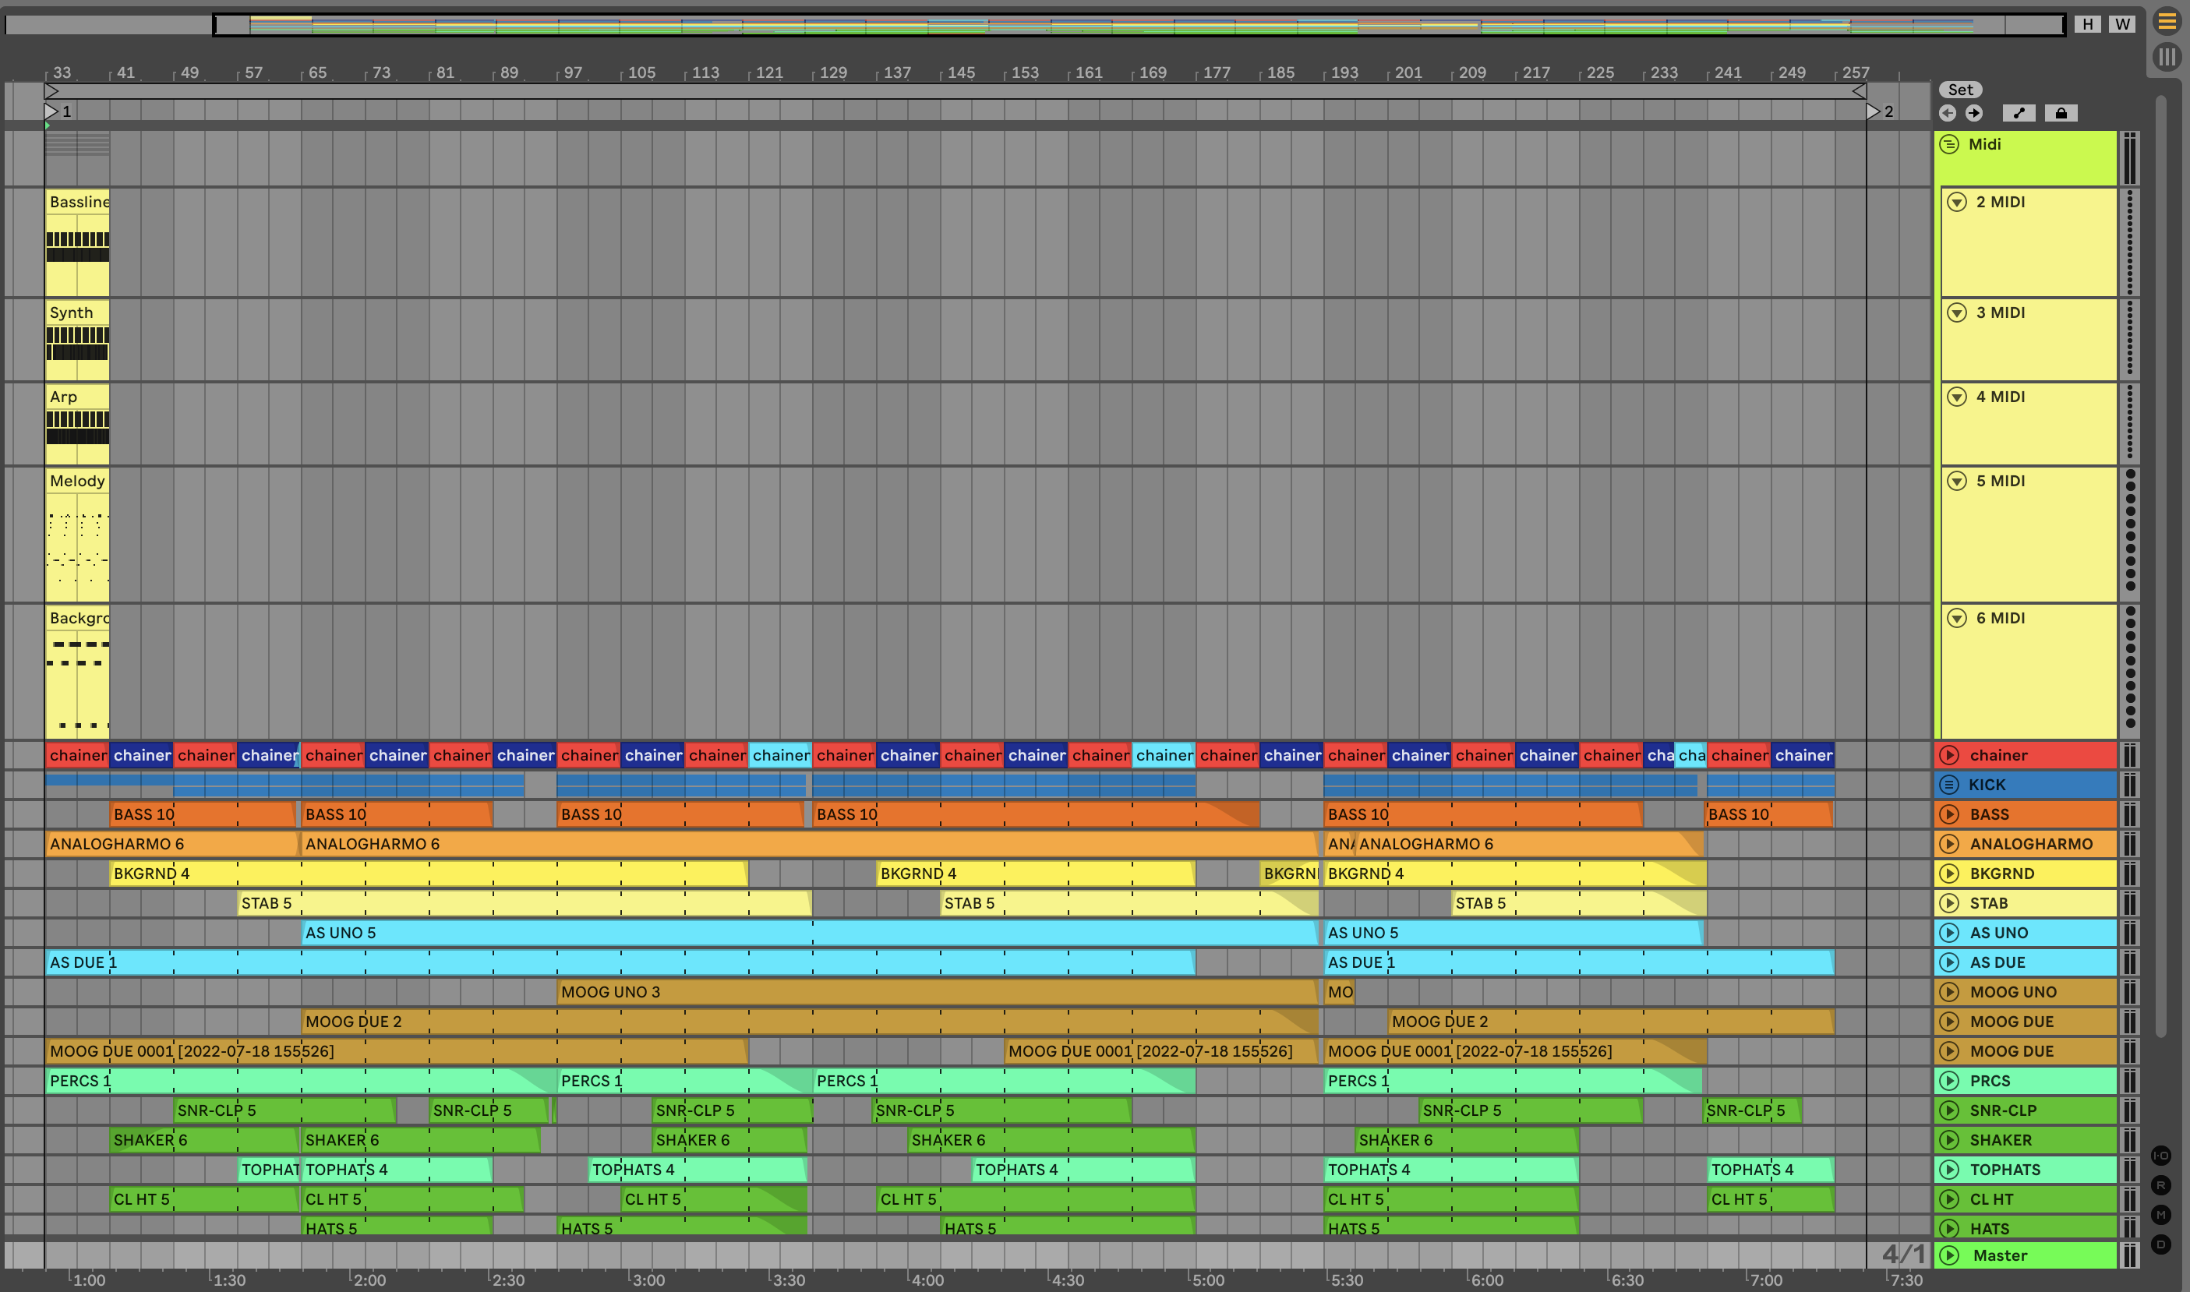Image resolution: width=2190 pixels, height=1292 pixels.
Task: Show or hide Mixer M button
Action: [x=2161, y=1216]
